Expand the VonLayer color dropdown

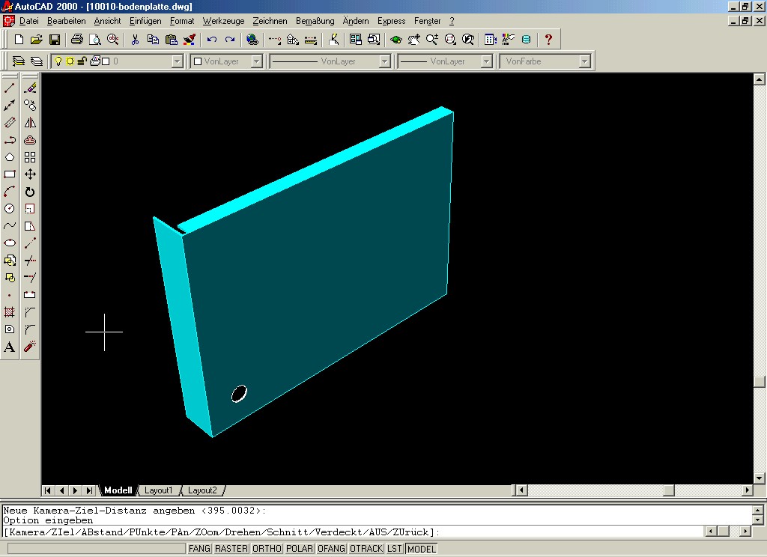pos(256,61)
